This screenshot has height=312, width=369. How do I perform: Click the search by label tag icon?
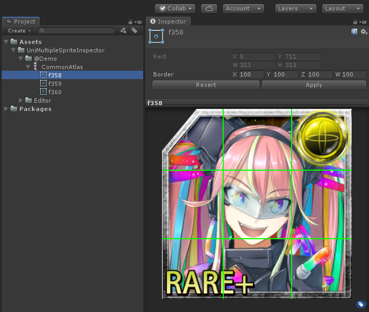coord(134,30)
